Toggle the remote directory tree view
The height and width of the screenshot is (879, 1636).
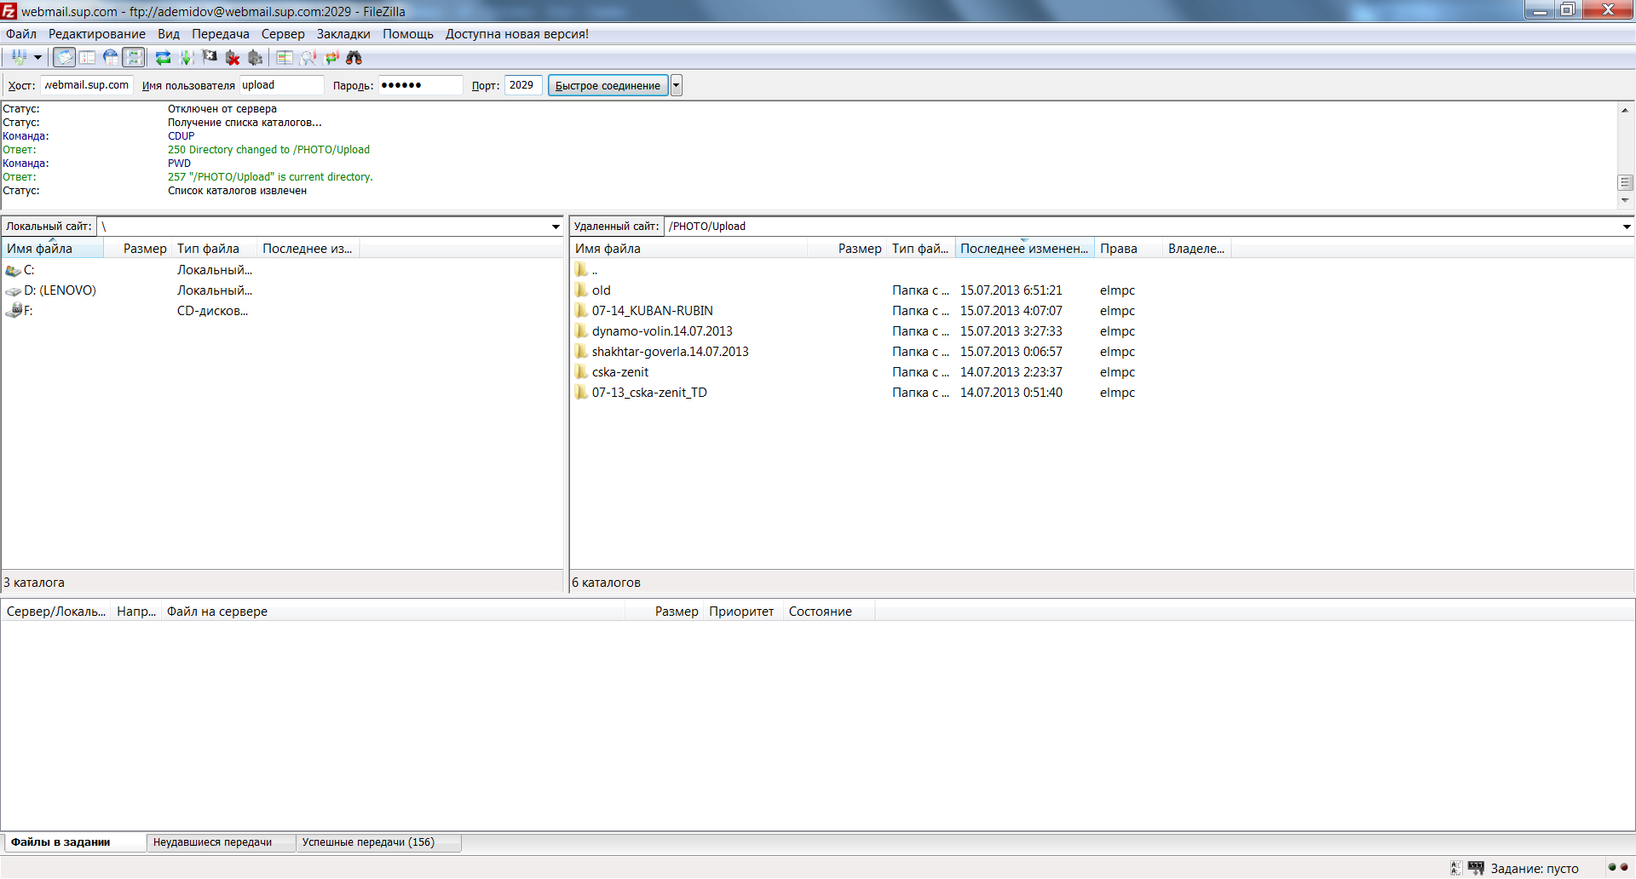111,57
